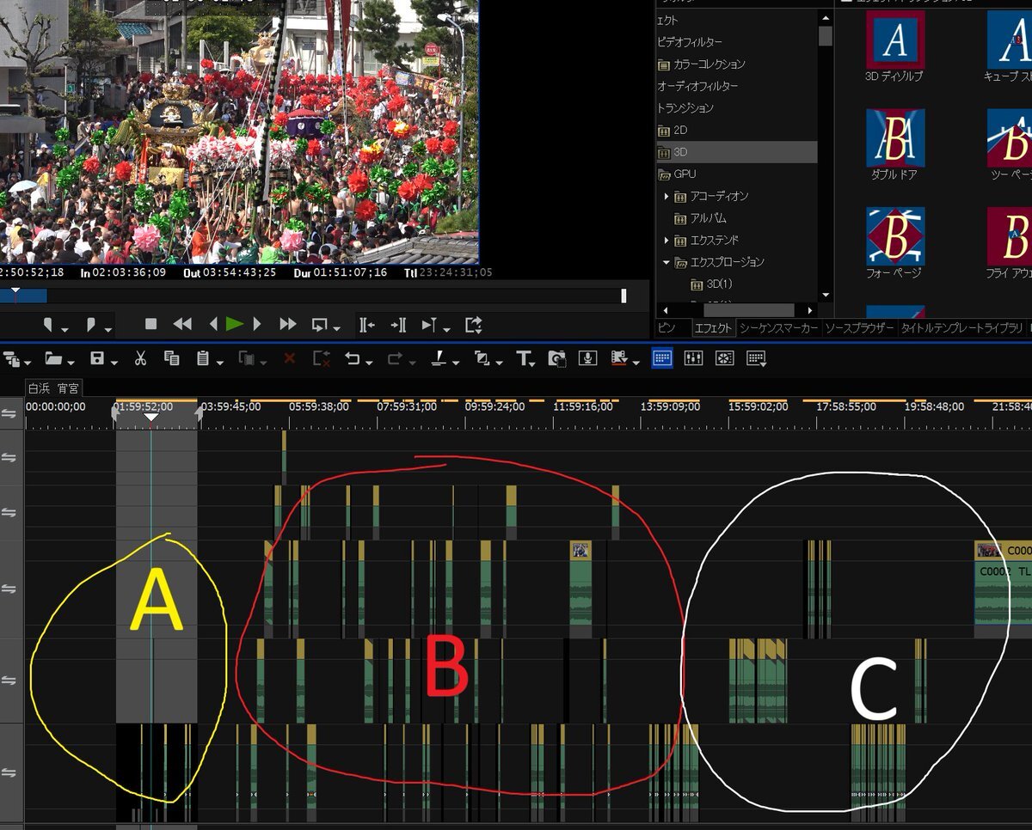Toggle the highlighted bin window display button
1032x830 pixels.
[661, 358]
